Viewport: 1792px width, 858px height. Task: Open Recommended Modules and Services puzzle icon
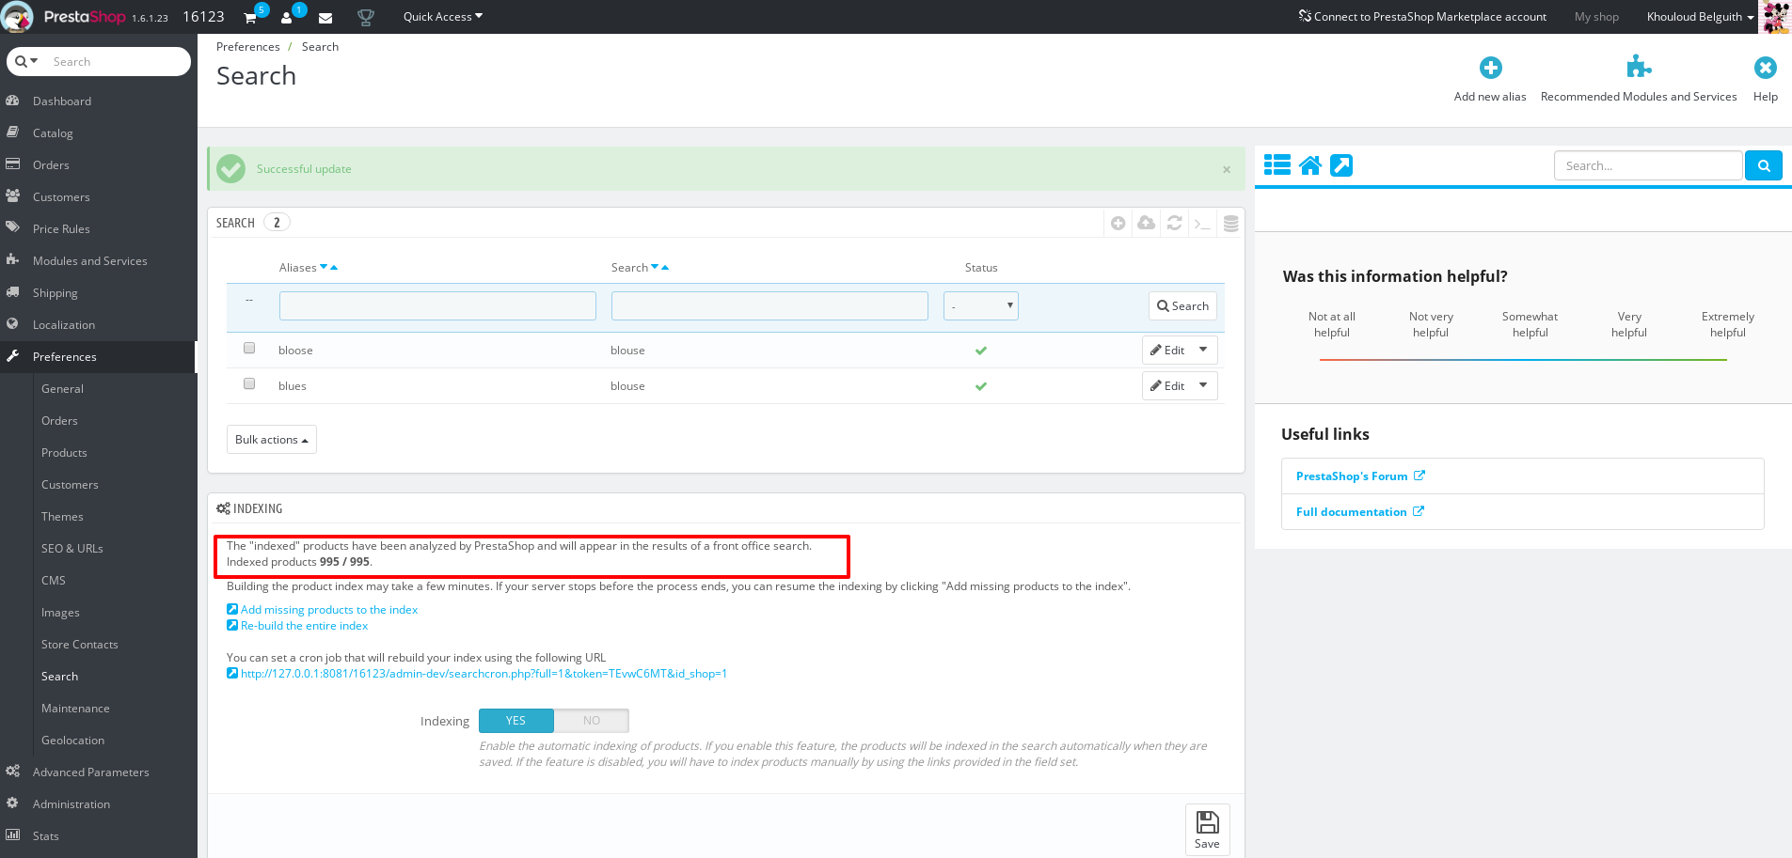point(1639,67)
